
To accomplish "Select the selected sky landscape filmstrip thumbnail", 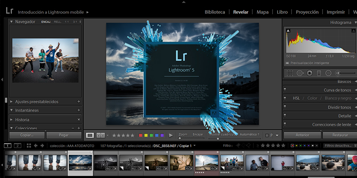I will 80,162.
